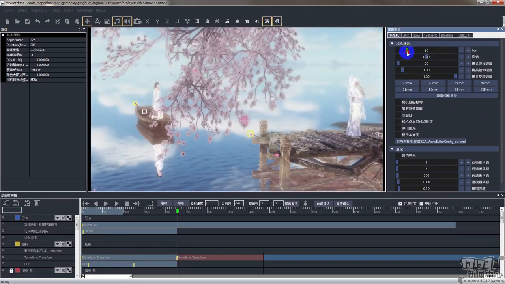Image resolution: width=505 pixels, height=284 pixels.
Task: Switch to 场景环境 tab
Action: pyautogui.click(x=430, y=35)
